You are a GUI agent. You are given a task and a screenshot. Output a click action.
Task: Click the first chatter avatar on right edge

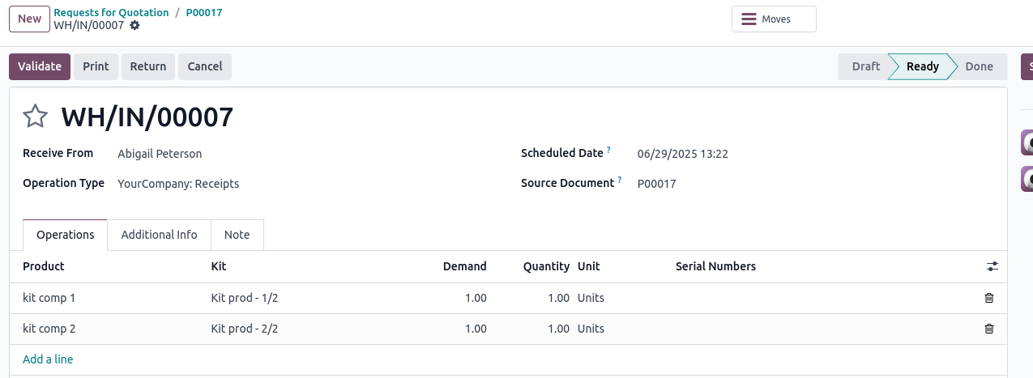tap(1027, 142)
